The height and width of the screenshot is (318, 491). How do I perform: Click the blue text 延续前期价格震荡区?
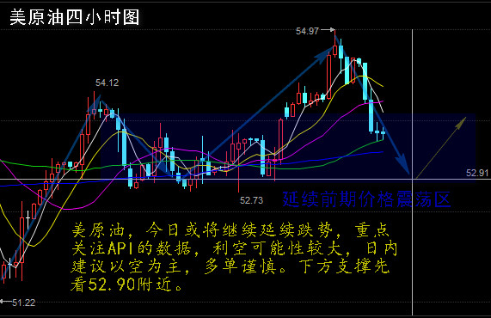tap(366, 199)
